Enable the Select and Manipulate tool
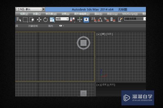 pyautogui.click(x=80, y=19)
